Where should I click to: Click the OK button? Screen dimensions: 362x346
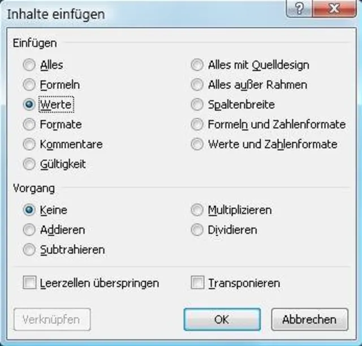point(222,319)
